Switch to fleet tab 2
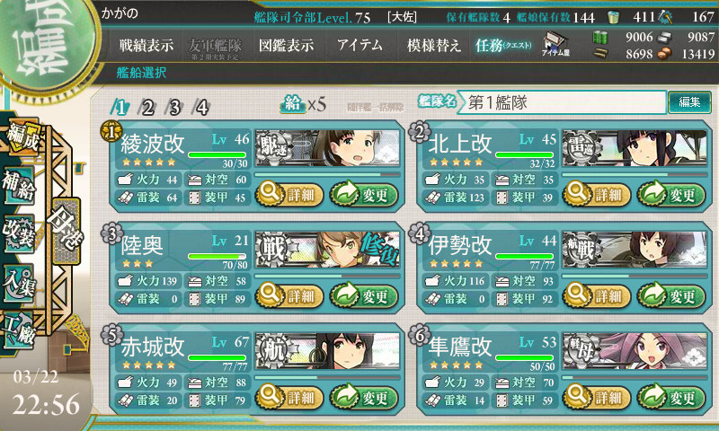Viewport: 719px width, 431px height. click(x=147, y=108)
